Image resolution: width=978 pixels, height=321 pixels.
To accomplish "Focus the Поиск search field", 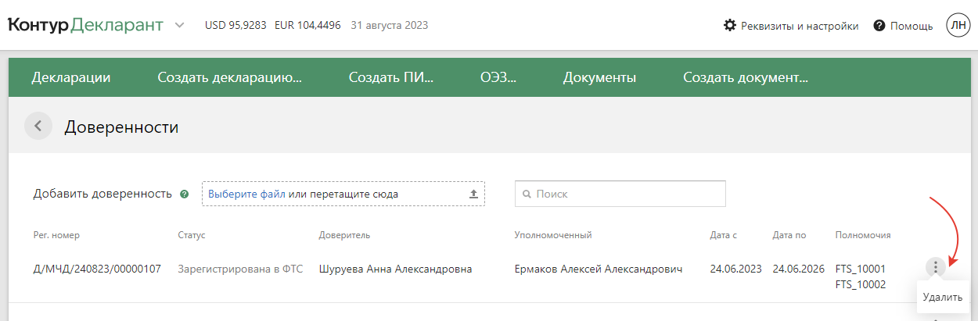I will (x=626, y=194).
